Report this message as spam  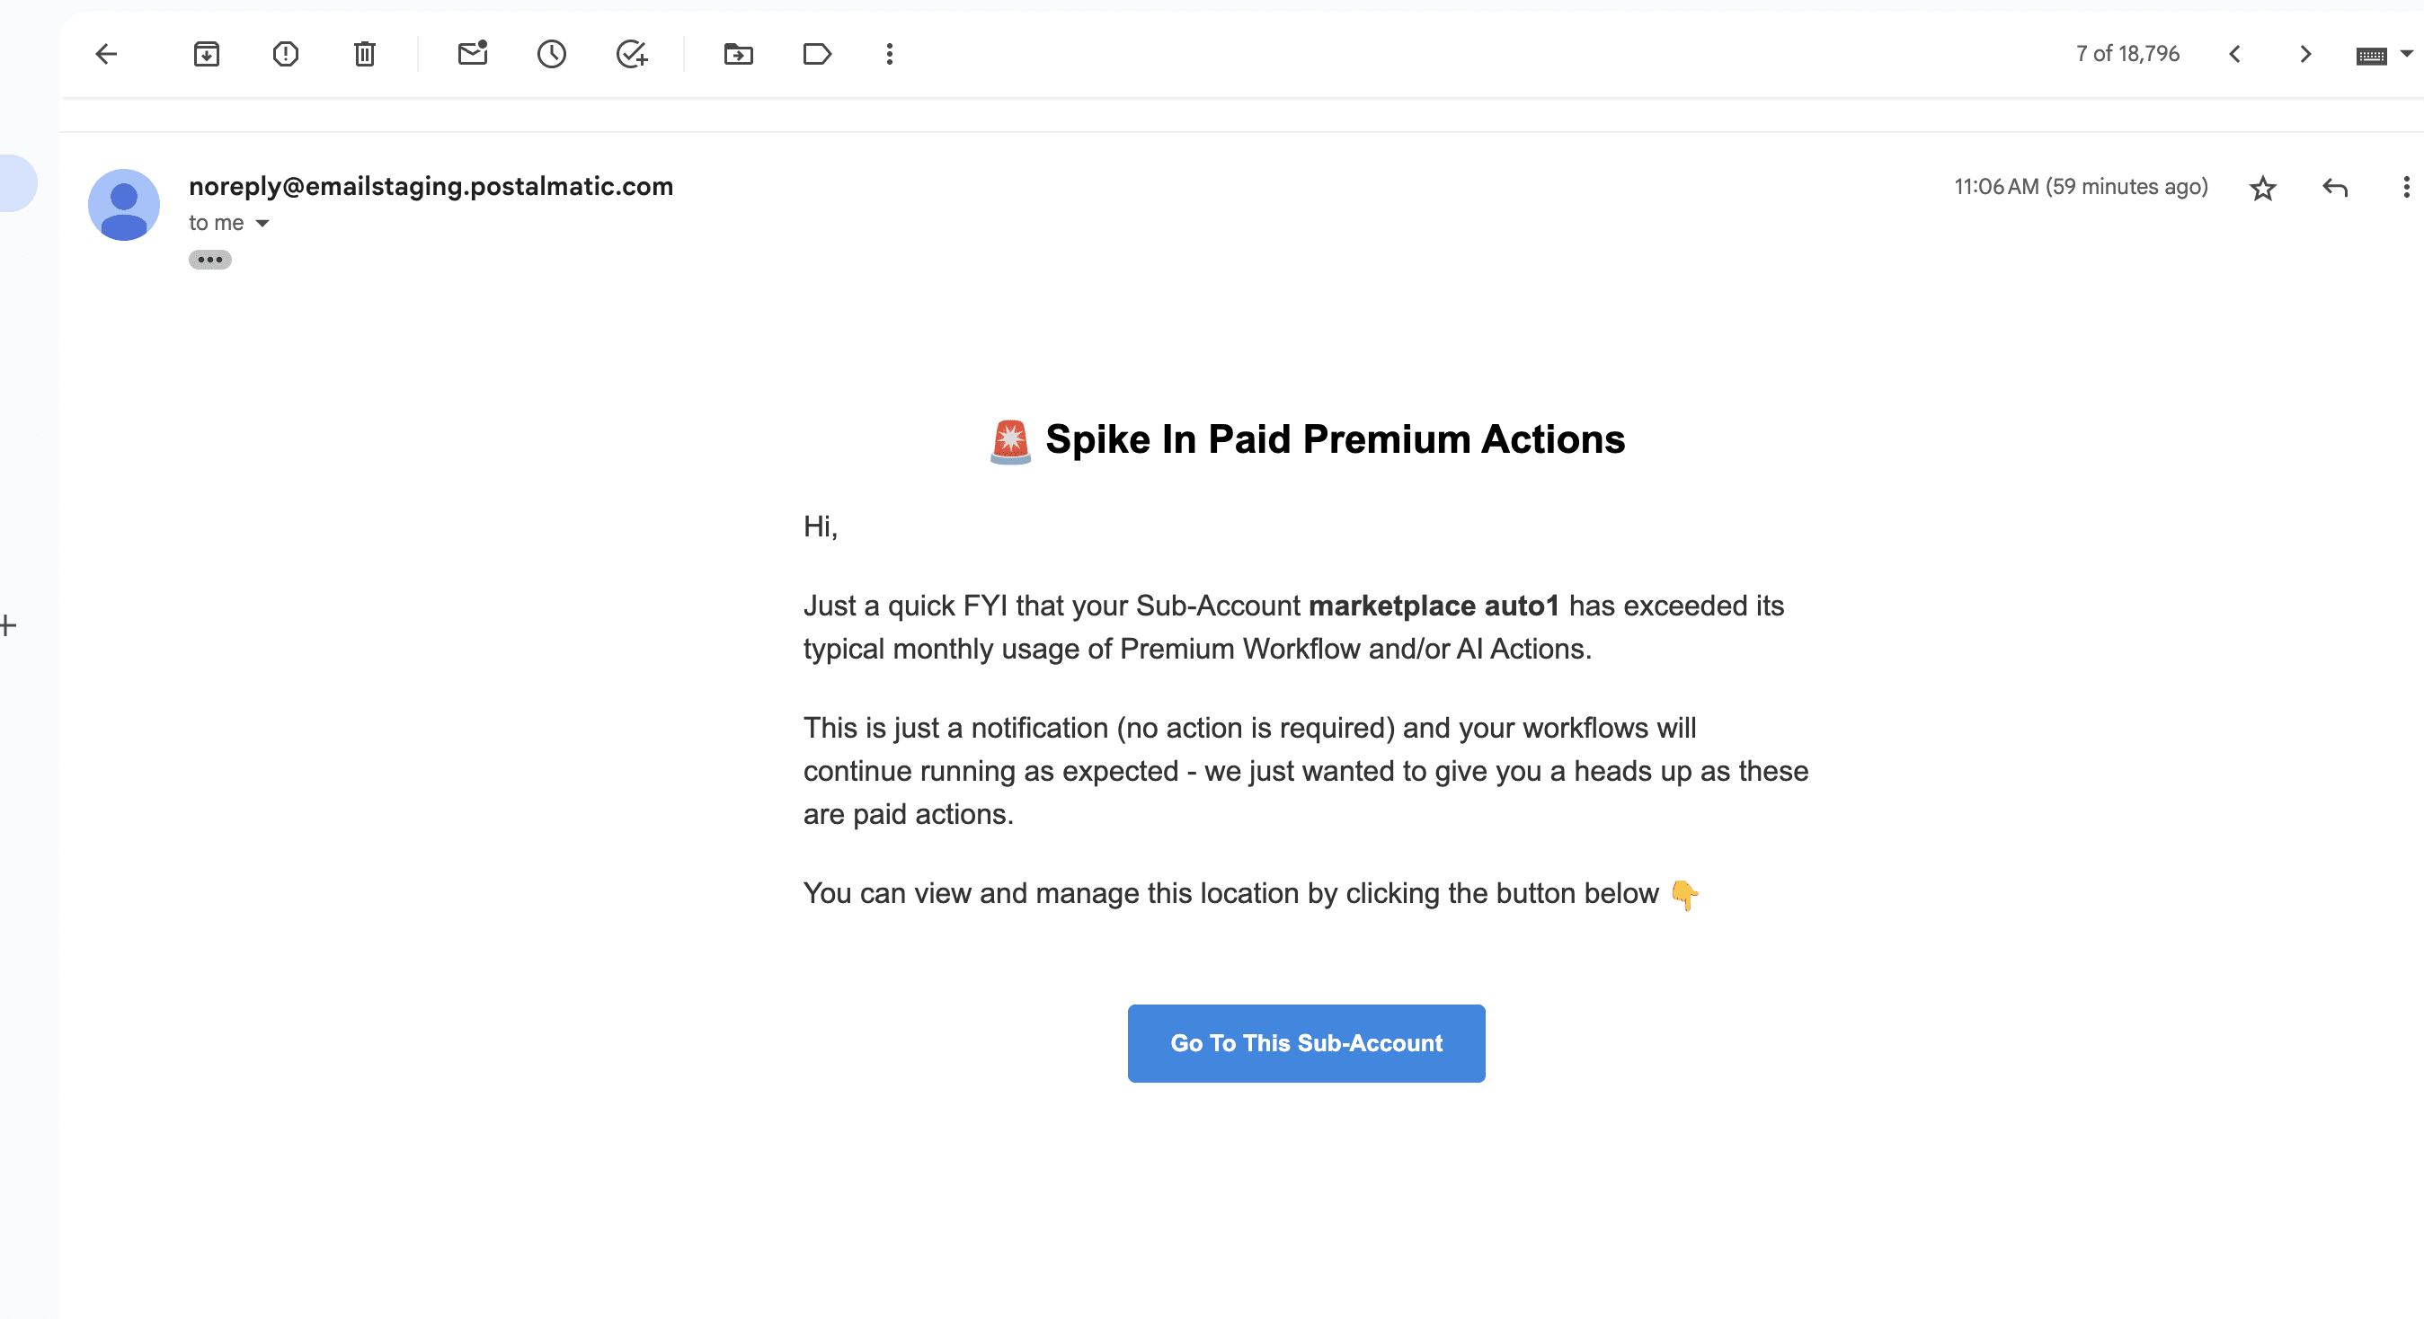point(285,54)
